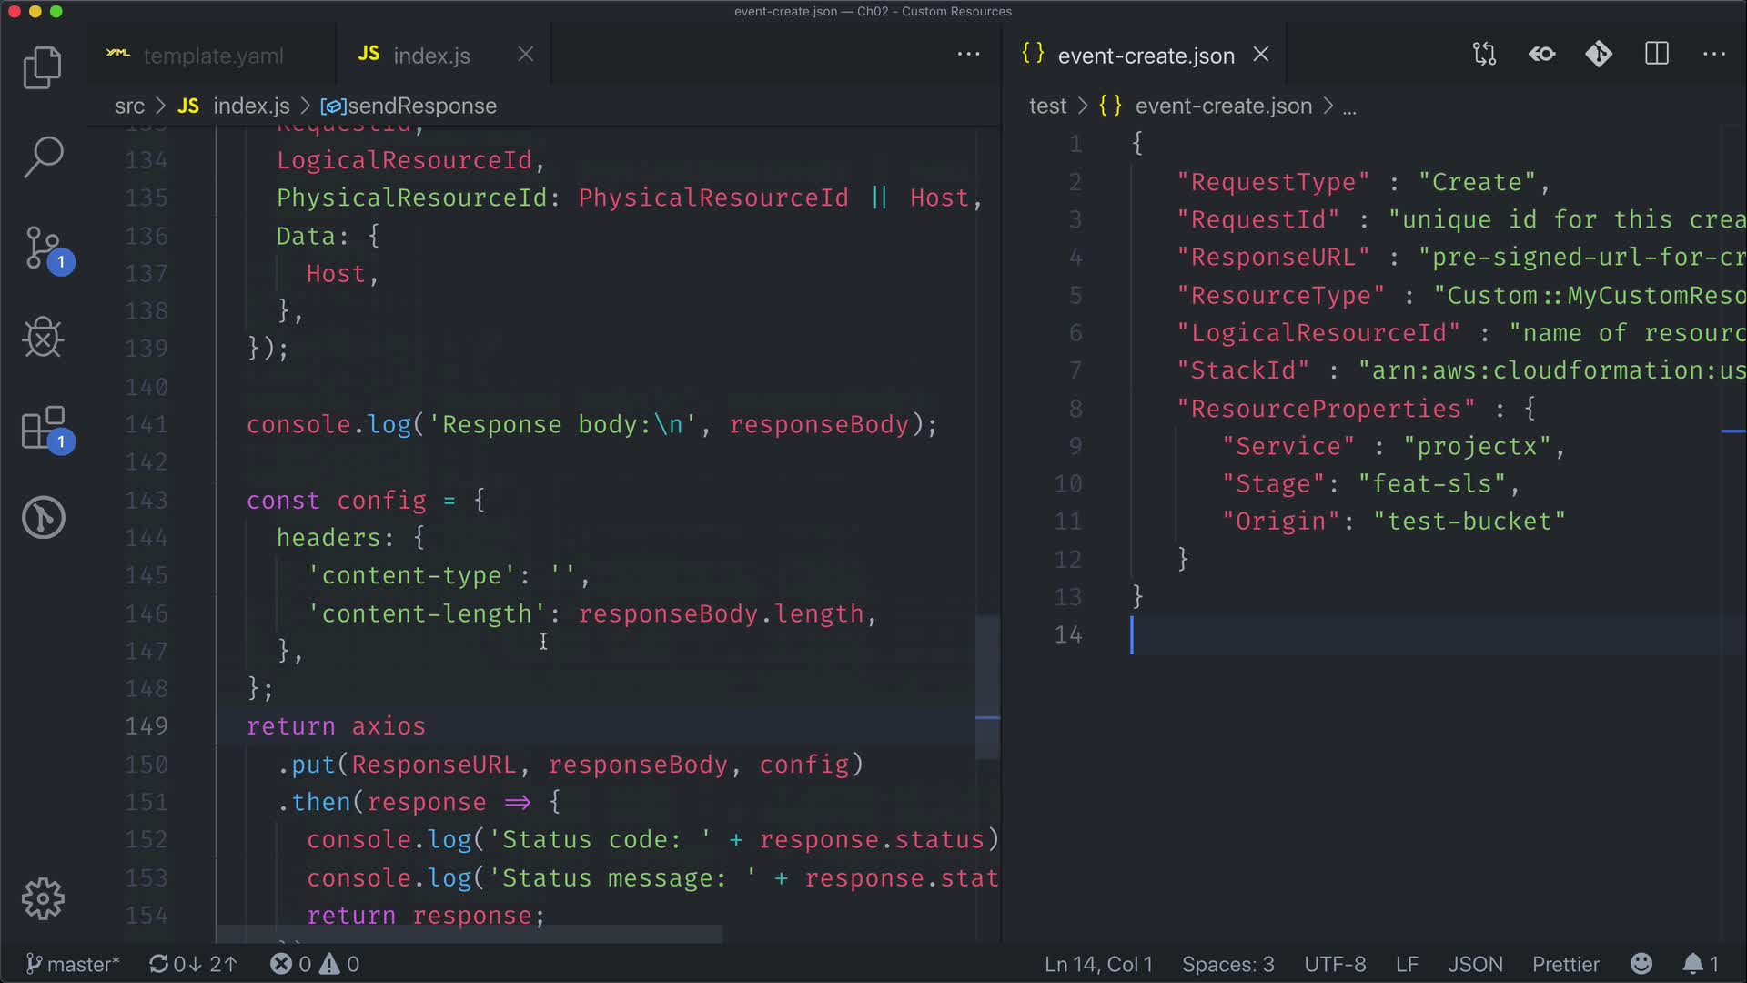The height and width of the screenshot is (983, 1747).
Task: Click the Compare Changes icon in toolbar
Action: coord(1484,55)
